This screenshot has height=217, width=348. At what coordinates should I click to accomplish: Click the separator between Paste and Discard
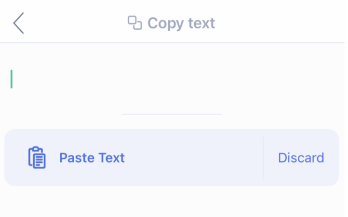click(263, 157)
